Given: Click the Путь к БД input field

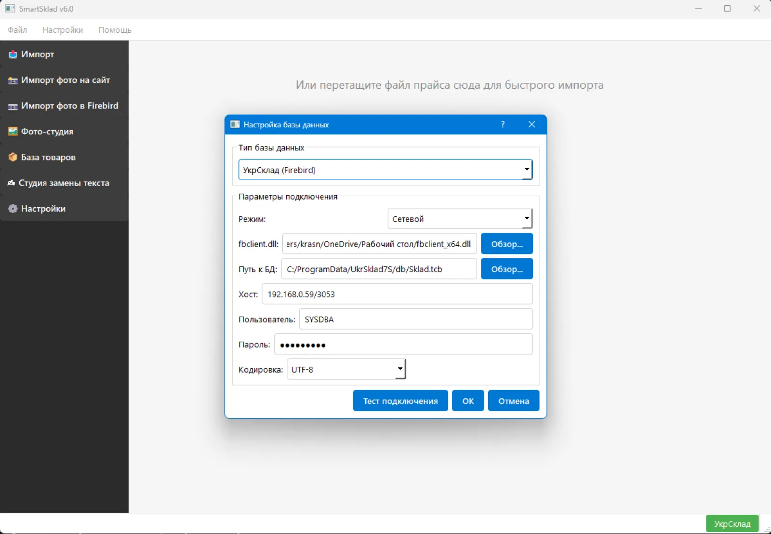Looking at the screenshot, I should pos(379,269).
